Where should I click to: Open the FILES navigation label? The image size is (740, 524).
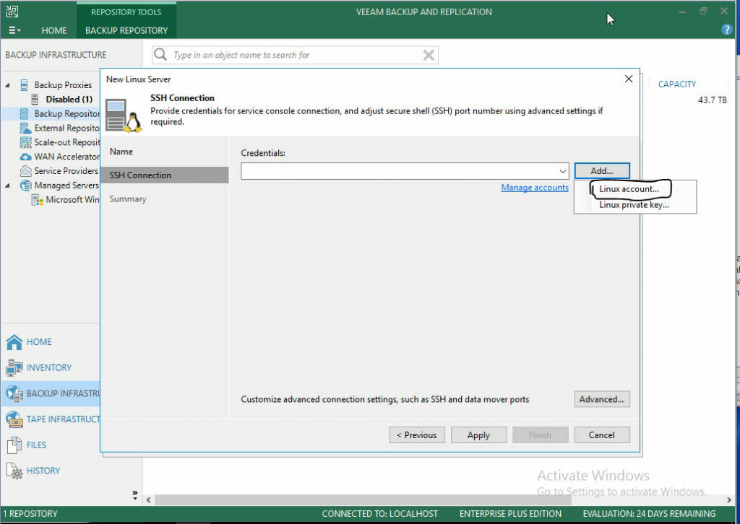click(x=36, y=445)
